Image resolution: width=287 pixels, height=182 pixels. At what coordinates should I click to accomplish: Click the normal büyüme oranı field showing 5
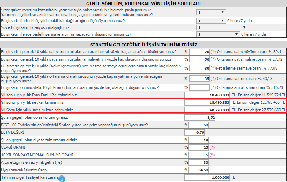tap(198, 155)
